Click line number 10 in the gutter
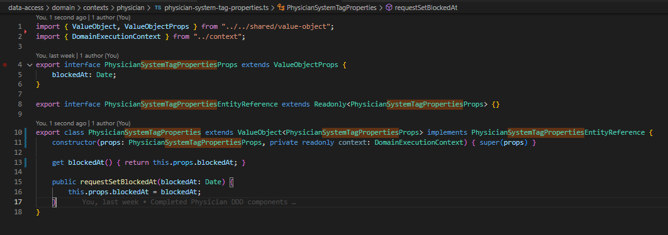Image resolution: width=668 pixels, height=235 pixels. click(18, 132)
